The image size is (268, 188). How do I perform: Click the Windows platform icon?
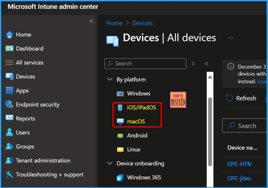[120, 94]
